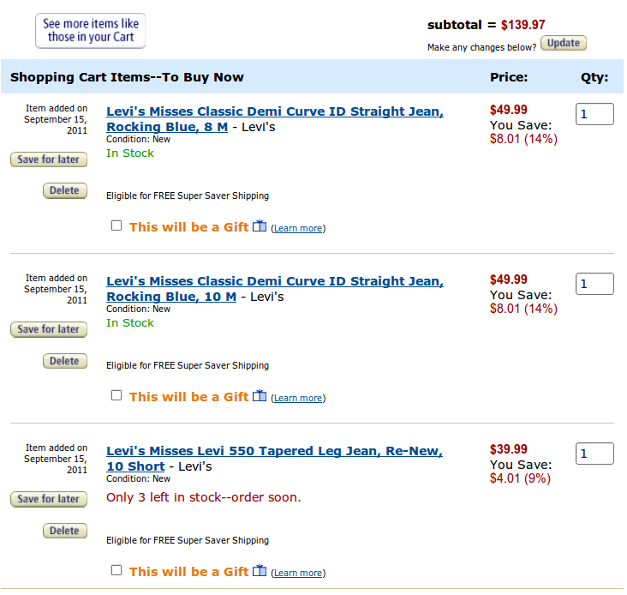Open Levi 550 Tapered Leg Jean link
The width and height of the screenshot is (627, 595).
click(274, 451)
